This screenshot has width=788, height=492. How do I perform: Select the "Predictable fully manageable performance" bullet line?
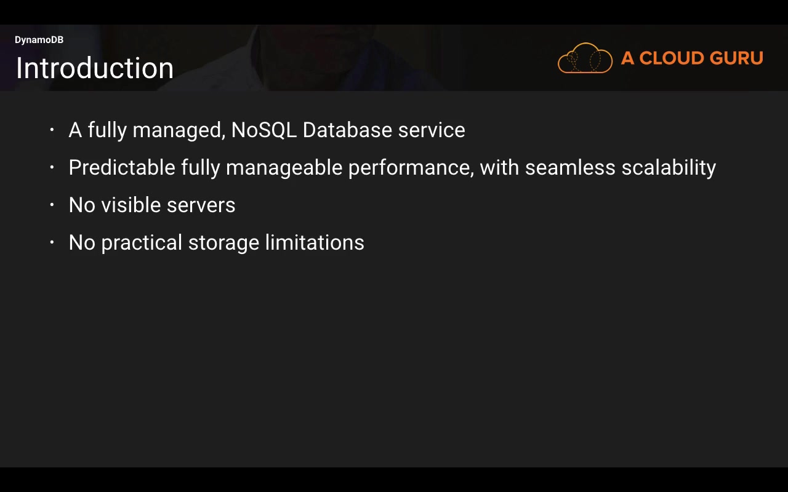(392, 167)
